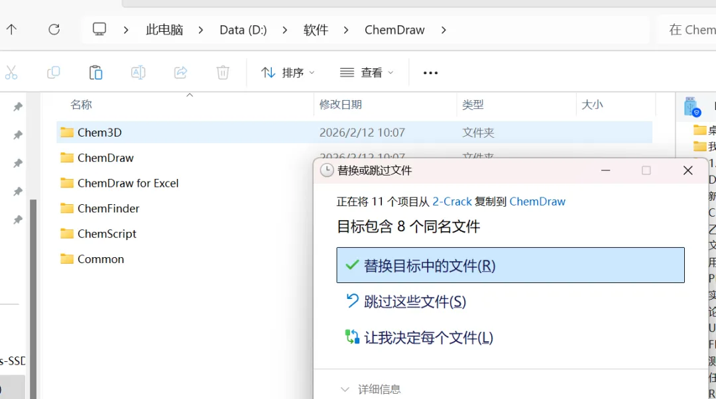This screenshot has width=716, height=399.
Task: Navigate to Data (D:) breadcrumb
Action: click(x=243, y=30)
